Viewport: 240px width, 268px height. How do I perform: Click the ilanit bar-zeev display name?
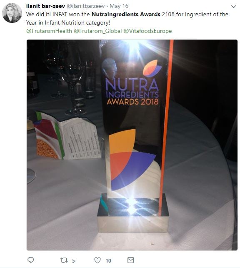[x=45, y=6]
